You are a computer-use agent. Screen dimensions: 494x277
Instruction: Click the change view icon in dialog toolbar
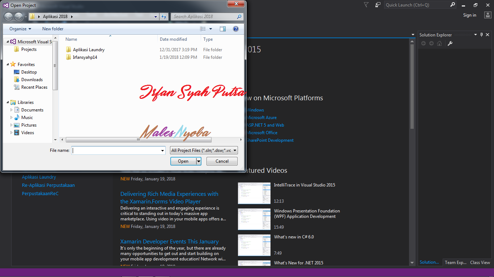coord(203,29)
